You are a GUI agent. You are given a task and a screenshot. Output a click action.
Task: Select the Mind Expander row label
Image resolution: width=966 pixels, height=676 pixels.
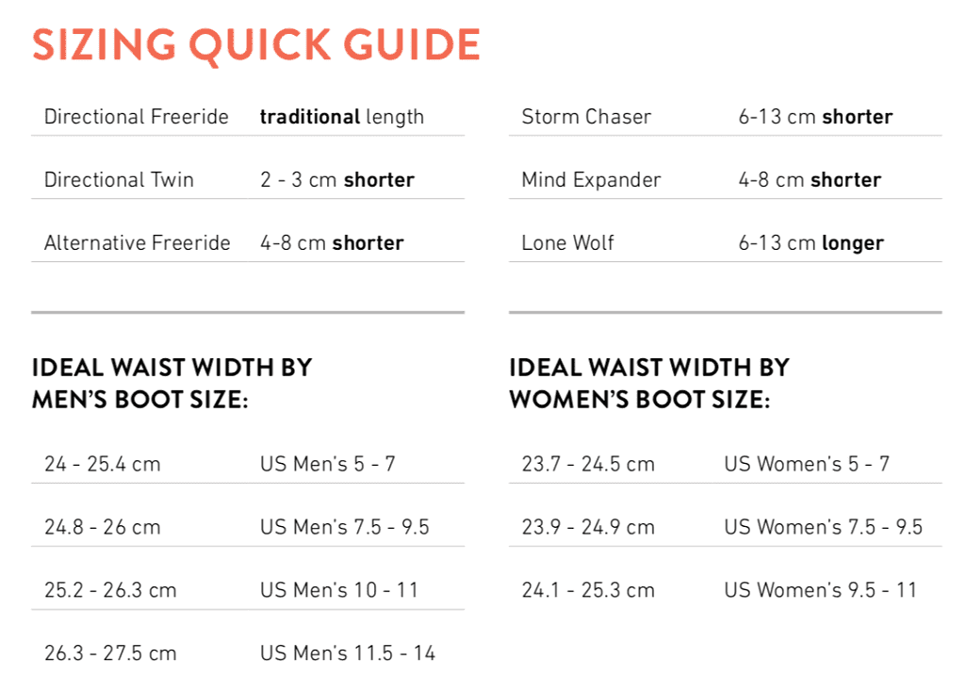pos(591,180)
